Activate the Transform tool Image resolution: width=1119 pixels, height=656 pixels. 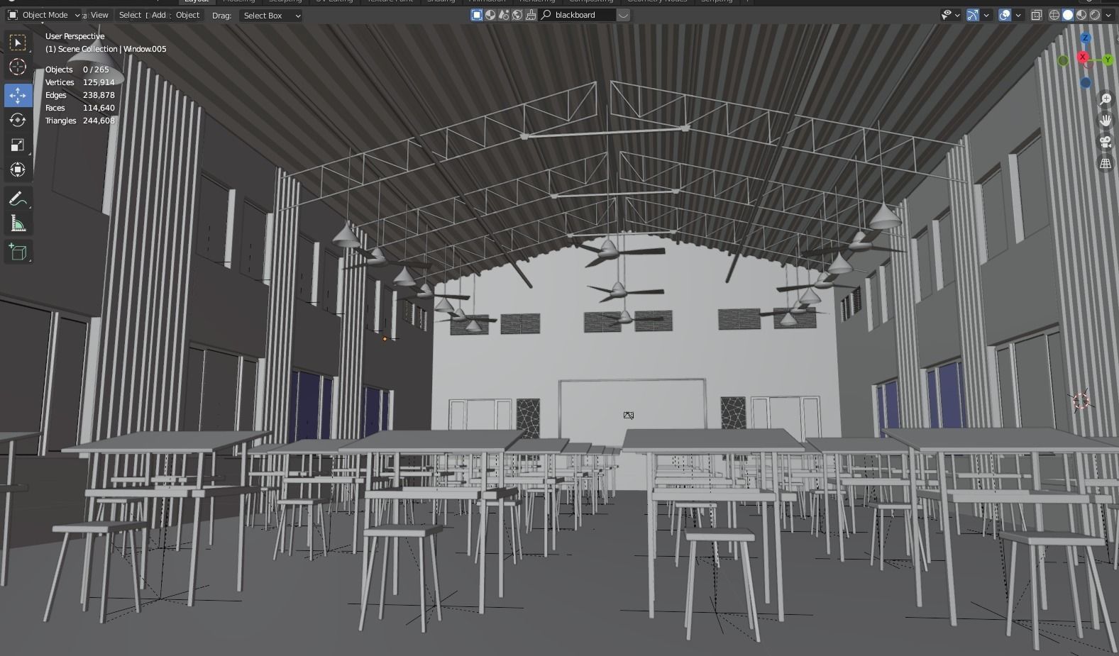[x=18, y=169]
